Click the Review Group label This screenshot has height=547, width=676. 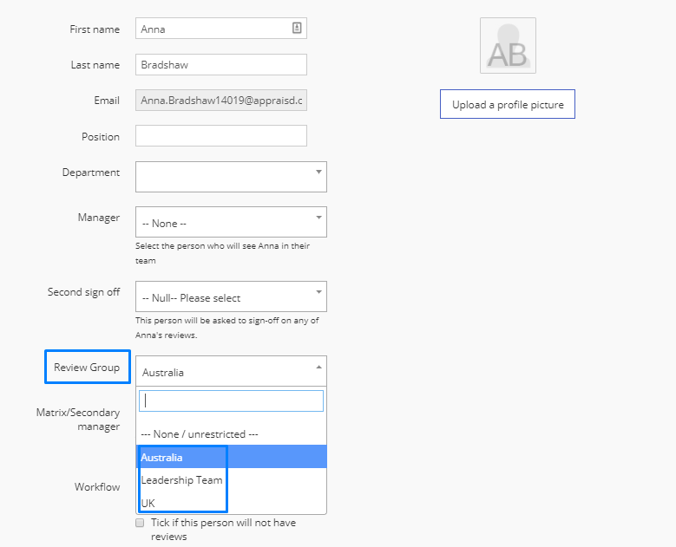pyautogui.click(x=87, y=368)
